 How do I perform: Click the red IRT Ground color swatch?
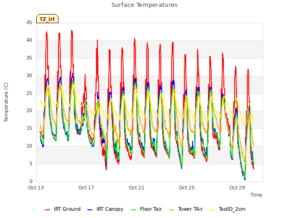click(x=47, y=210)
